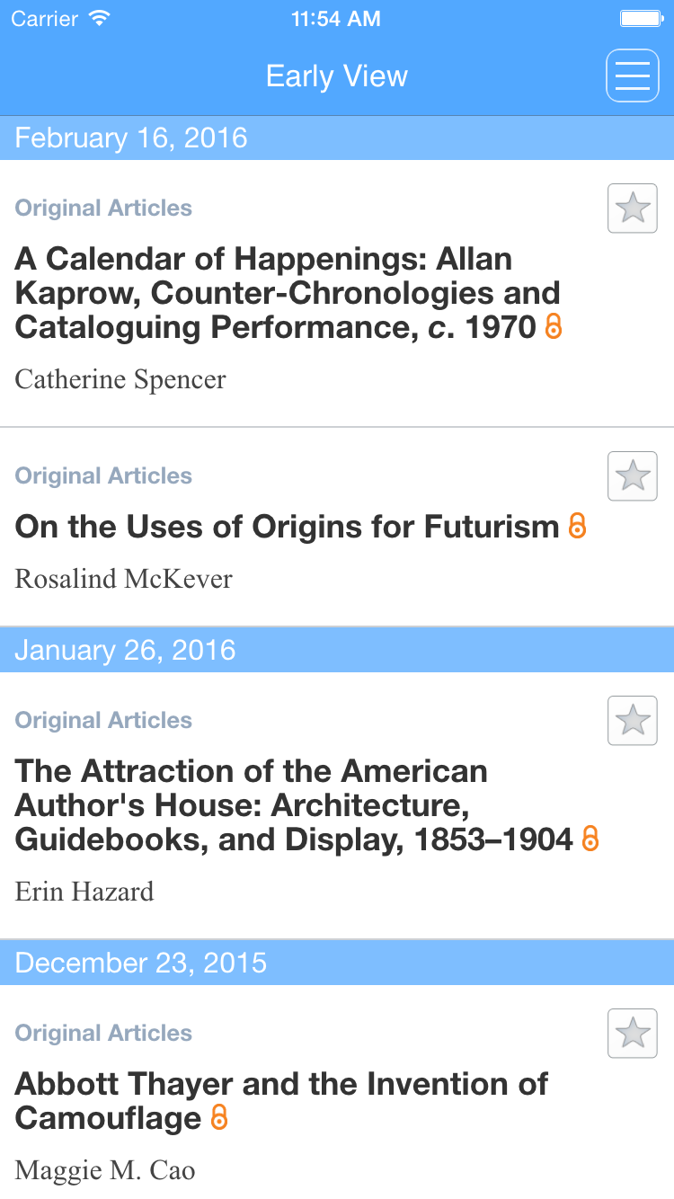
Task: Click open-access lock icon beside 'c. 1970'
Action: [x=554, y=327]
